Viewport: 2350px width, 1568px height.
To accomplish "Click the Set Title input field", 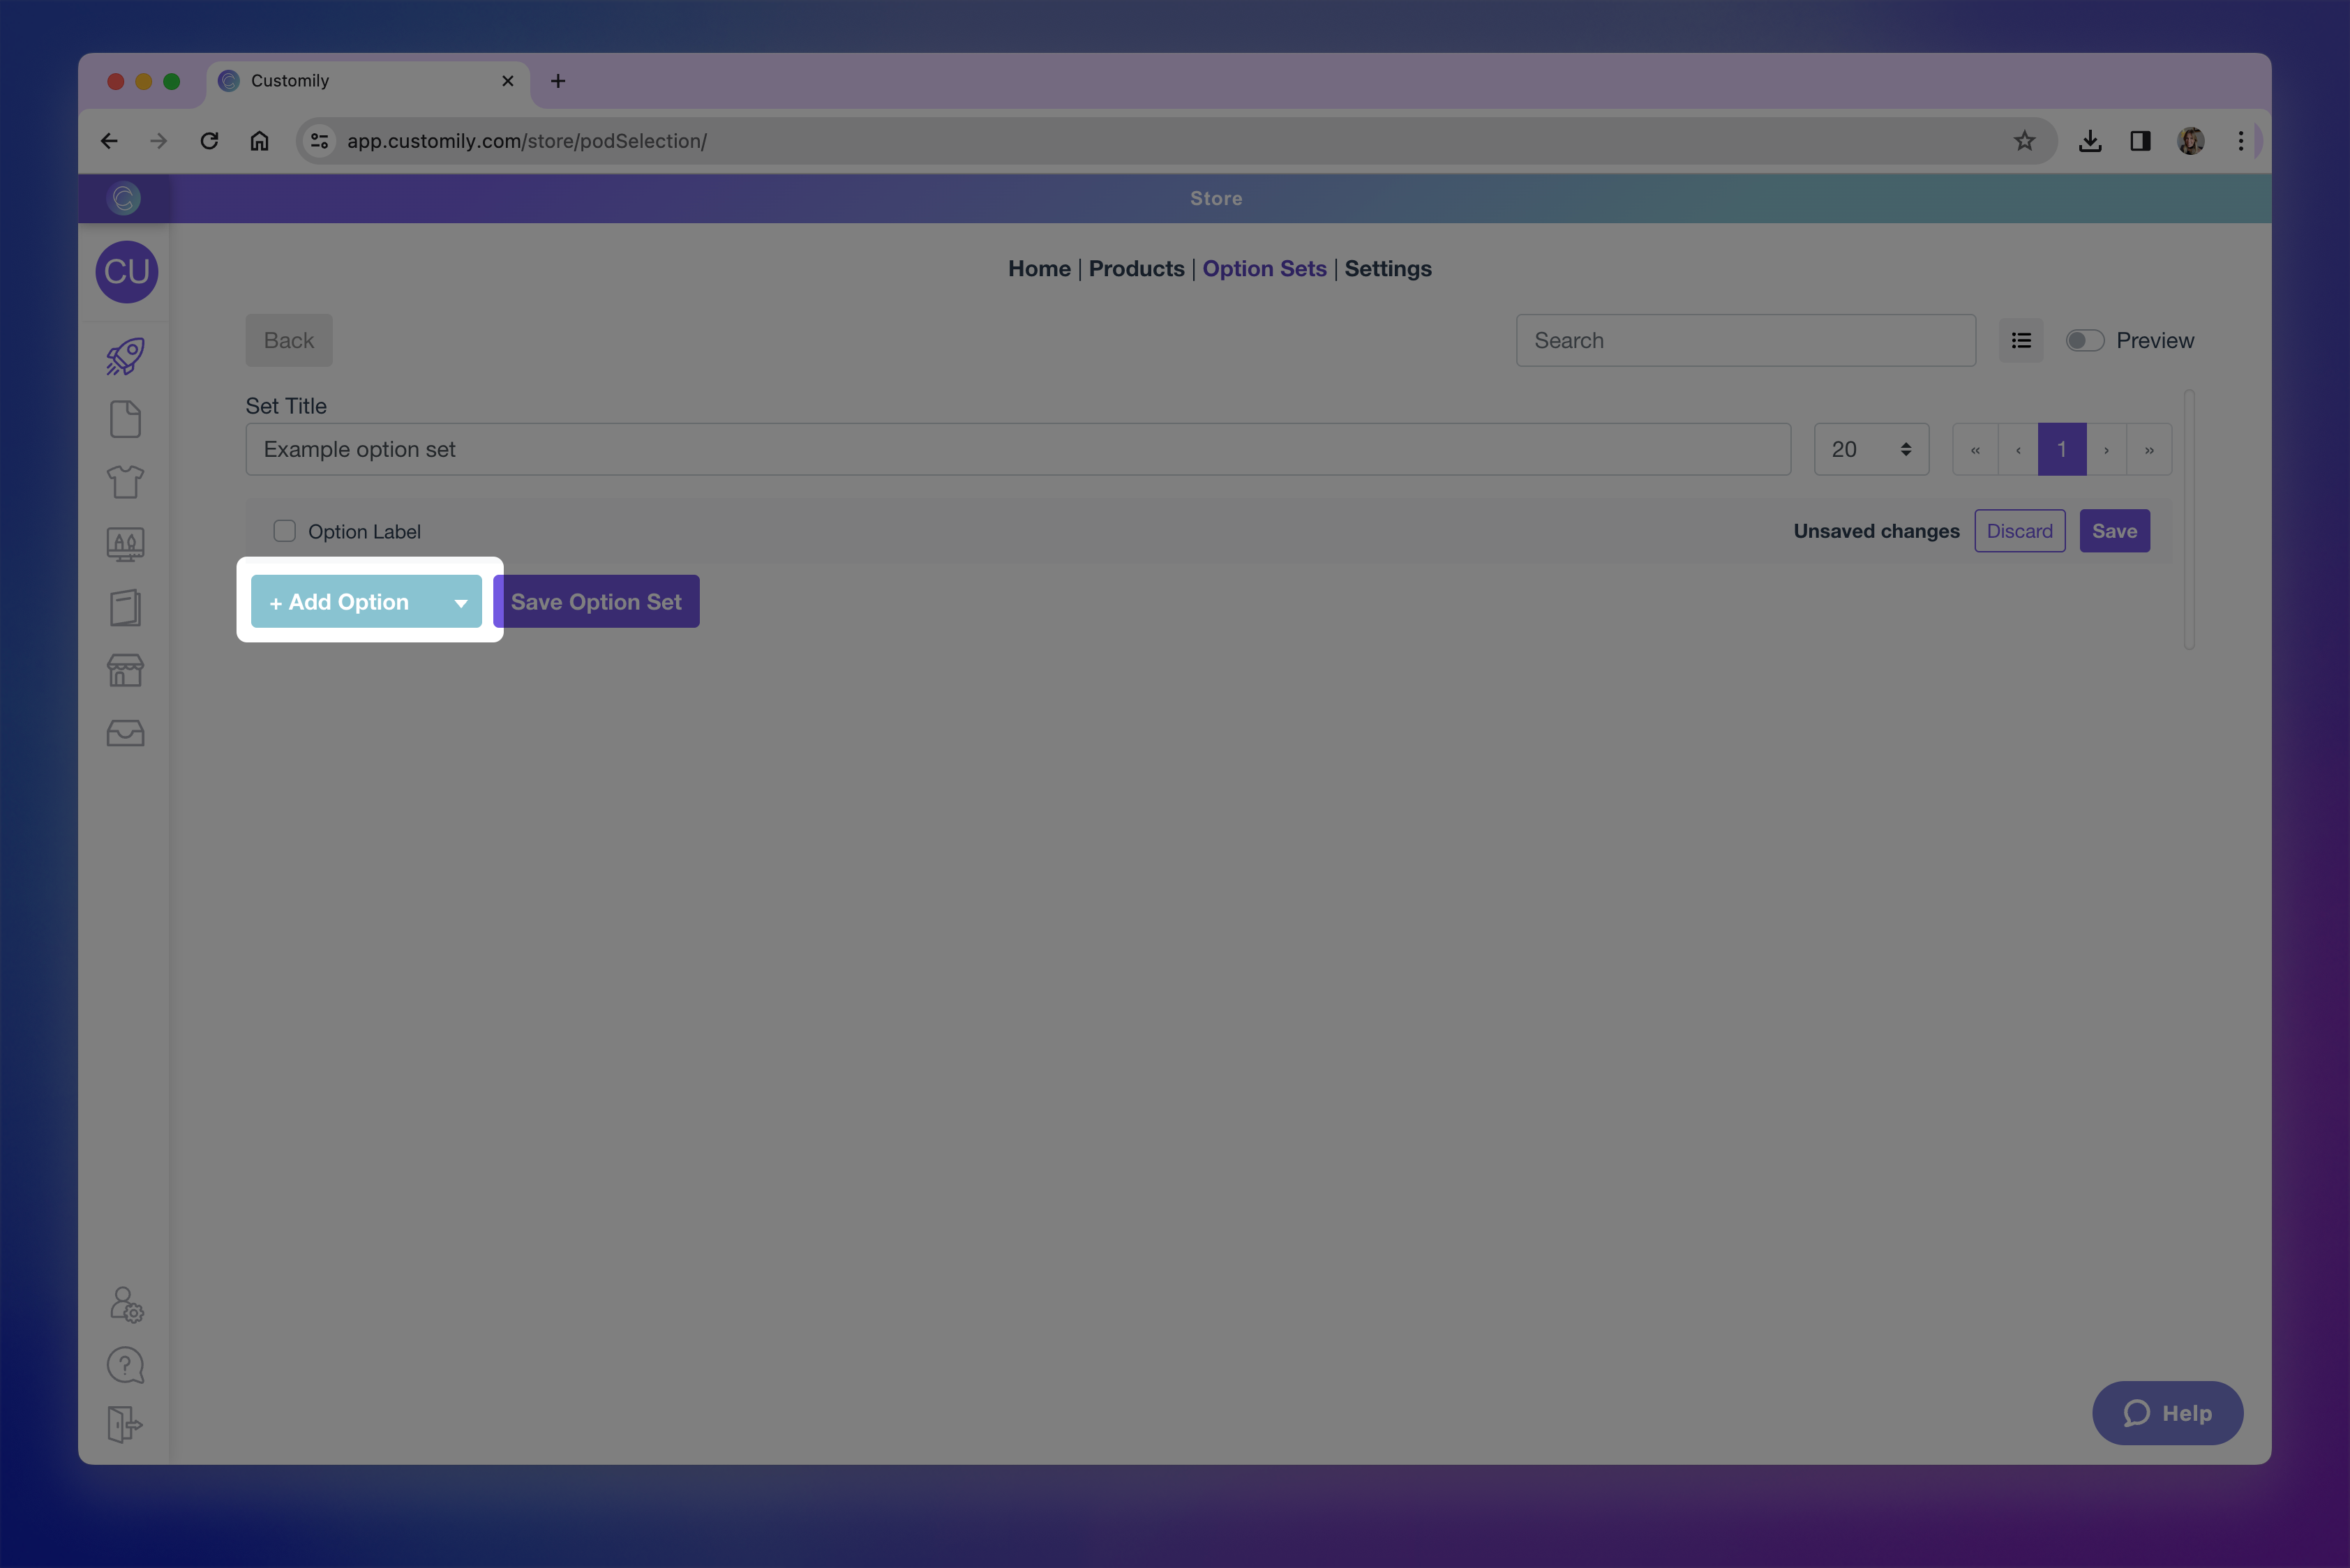I will pyautogui.click(x=1017, y=449).
